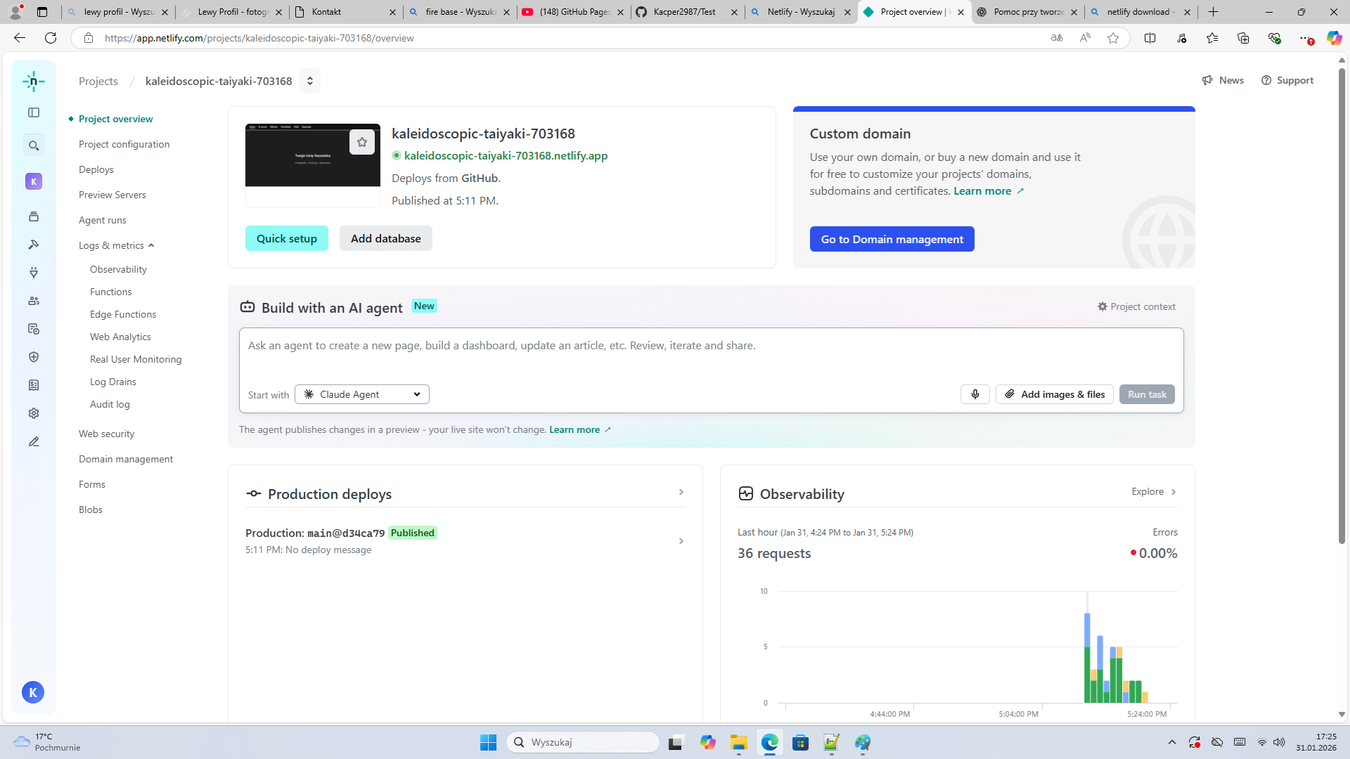Expand the Production deploys chevron arrow
Viewport: 1350px width, 759px height.
click(x=681, y=492)
